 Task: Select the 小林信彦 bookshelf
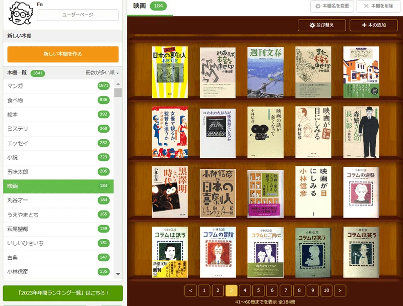coord(58,272)
